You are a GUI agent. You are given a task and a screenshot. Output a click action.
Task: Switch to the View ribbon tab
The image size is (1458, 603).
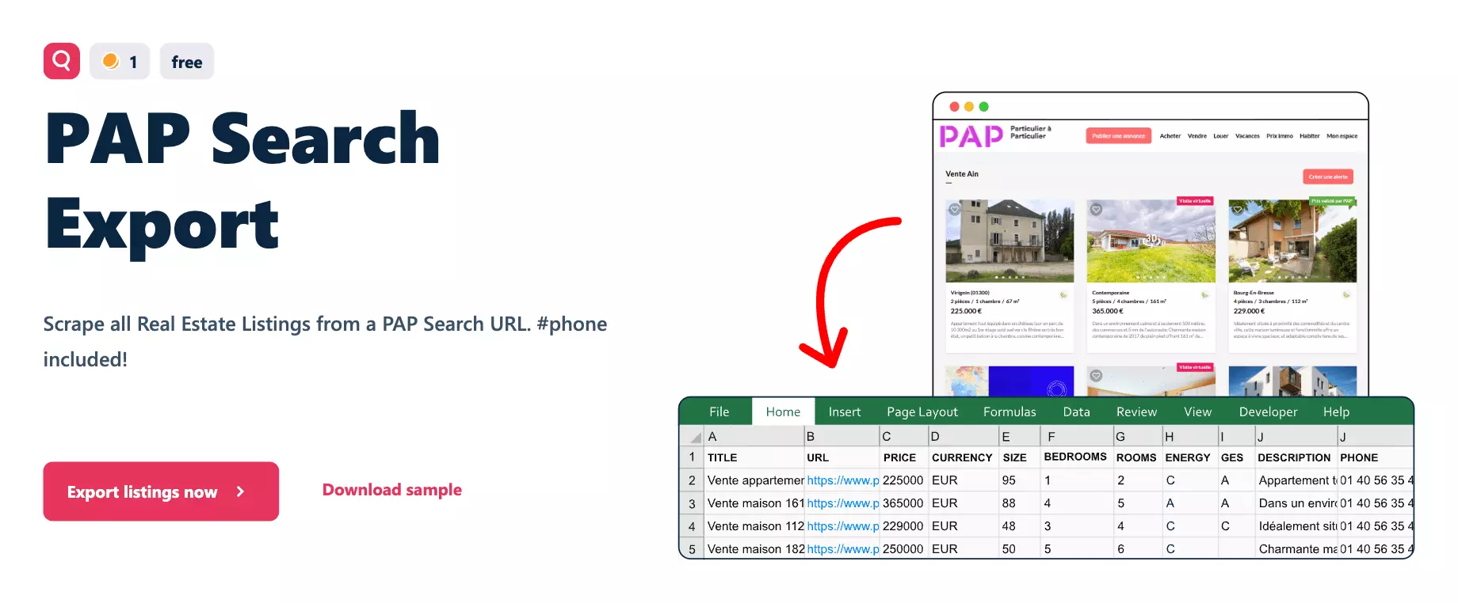[1197, 411]
